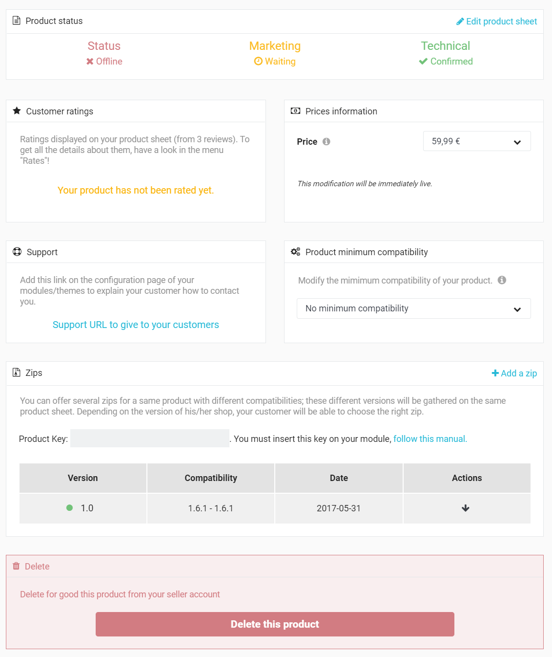The image size is (552, 657).
Task: Click the compatibility info icon
Action: pos(502,280)
